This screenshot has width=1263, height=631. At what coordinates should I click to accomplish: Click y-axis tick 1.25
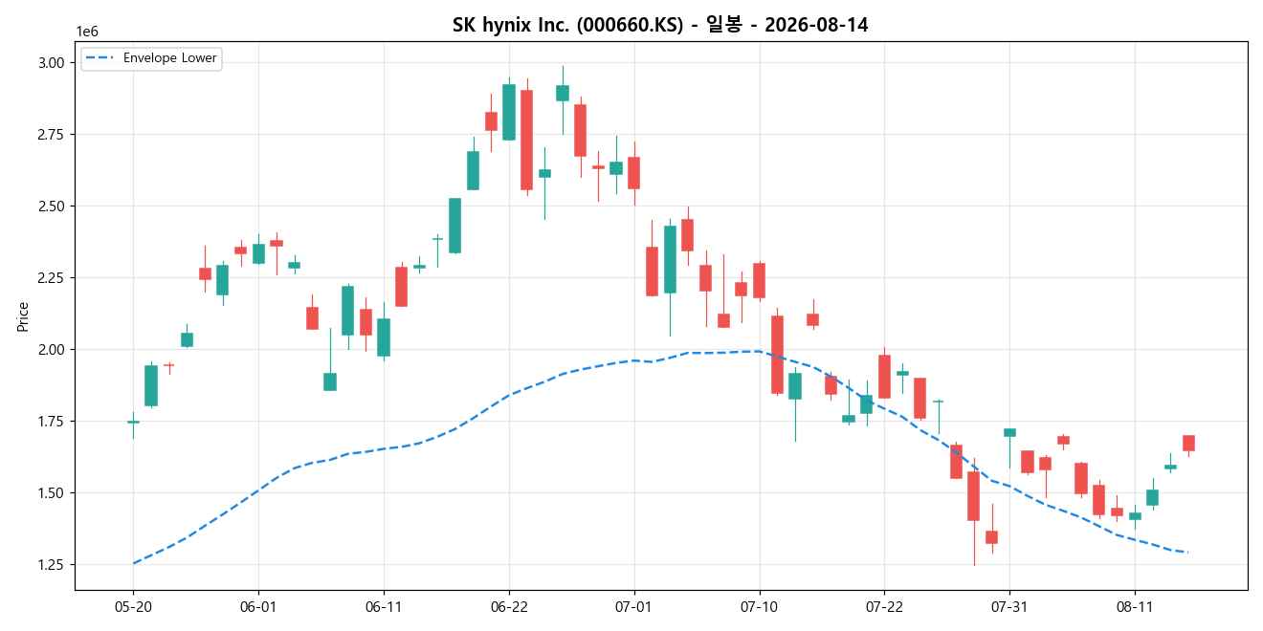54,564
